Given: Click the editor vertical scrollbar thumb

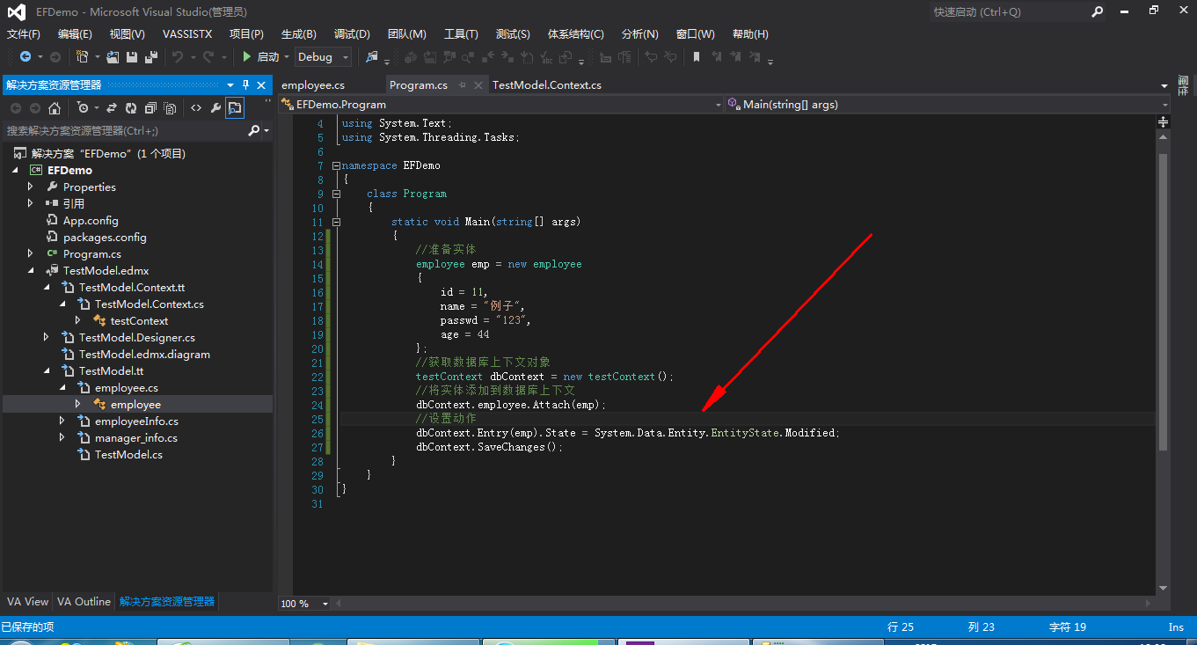Looking at the screenshot, I should (x=1163, y=302).
